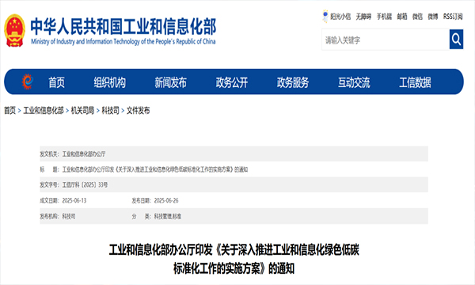Click the 邮箱 link in header
The height and width of the screenshot is (285, 475).
coord(402,17)
